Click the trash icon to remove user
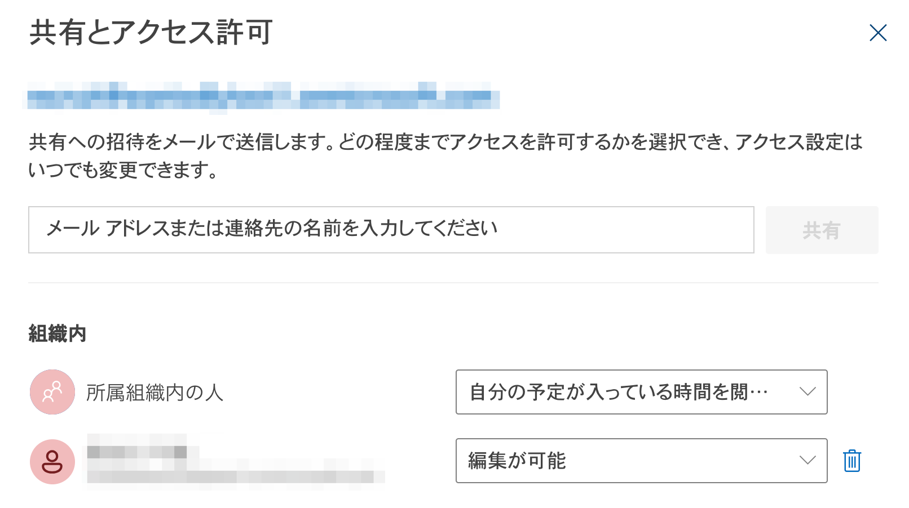The image size is (909, 508). pos(851,461)
